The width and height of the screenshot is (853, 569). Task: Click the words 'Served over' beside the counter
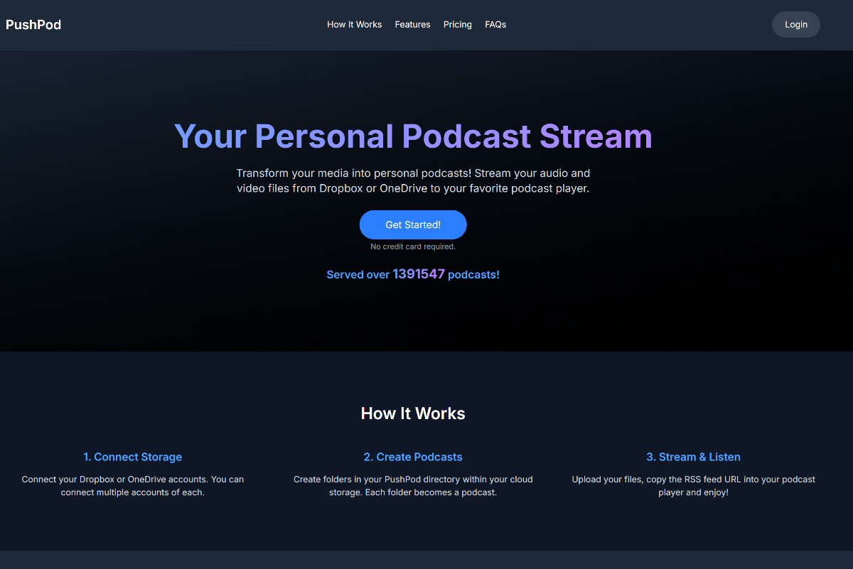pos(358,275)
